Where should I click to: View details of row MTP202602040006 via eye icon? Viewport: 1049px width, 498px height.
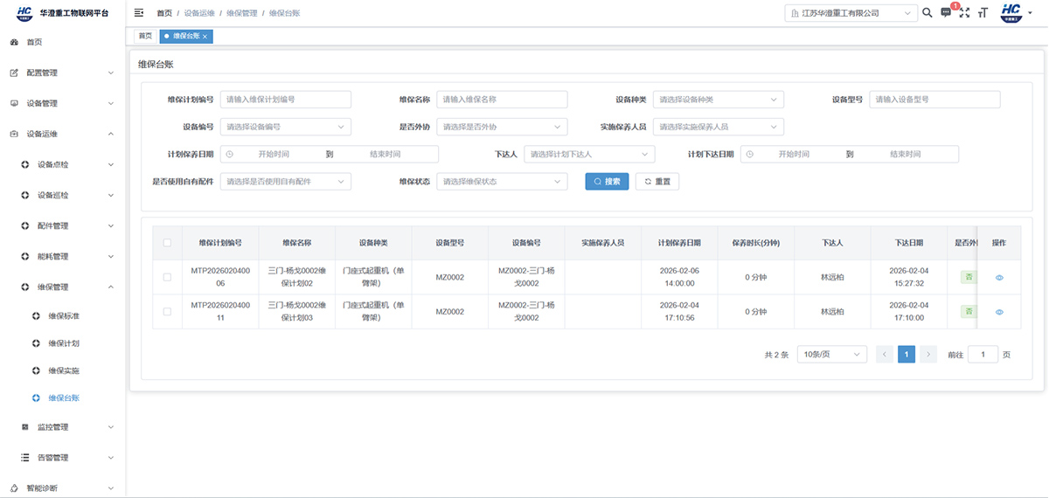[x=999, y=277]
